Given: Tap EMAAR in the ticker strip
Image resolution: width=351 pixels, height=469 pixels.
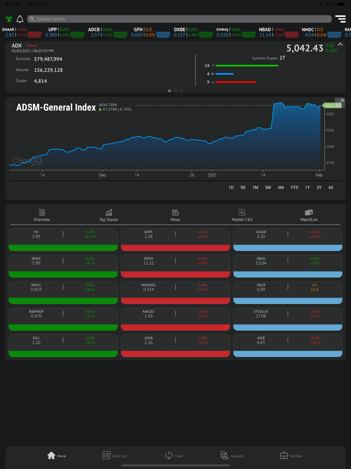Looking at the screenshot, I should [22, 32].
